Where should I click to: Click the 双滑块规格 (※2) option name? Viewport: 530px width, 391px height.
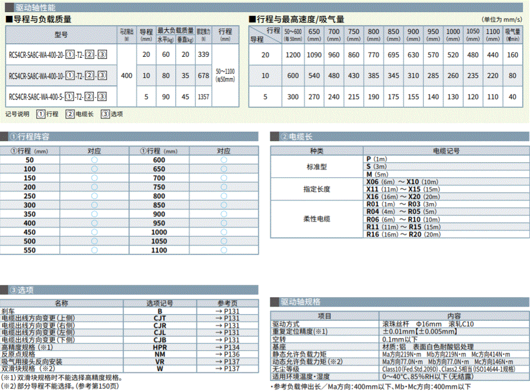click(28, 369)
